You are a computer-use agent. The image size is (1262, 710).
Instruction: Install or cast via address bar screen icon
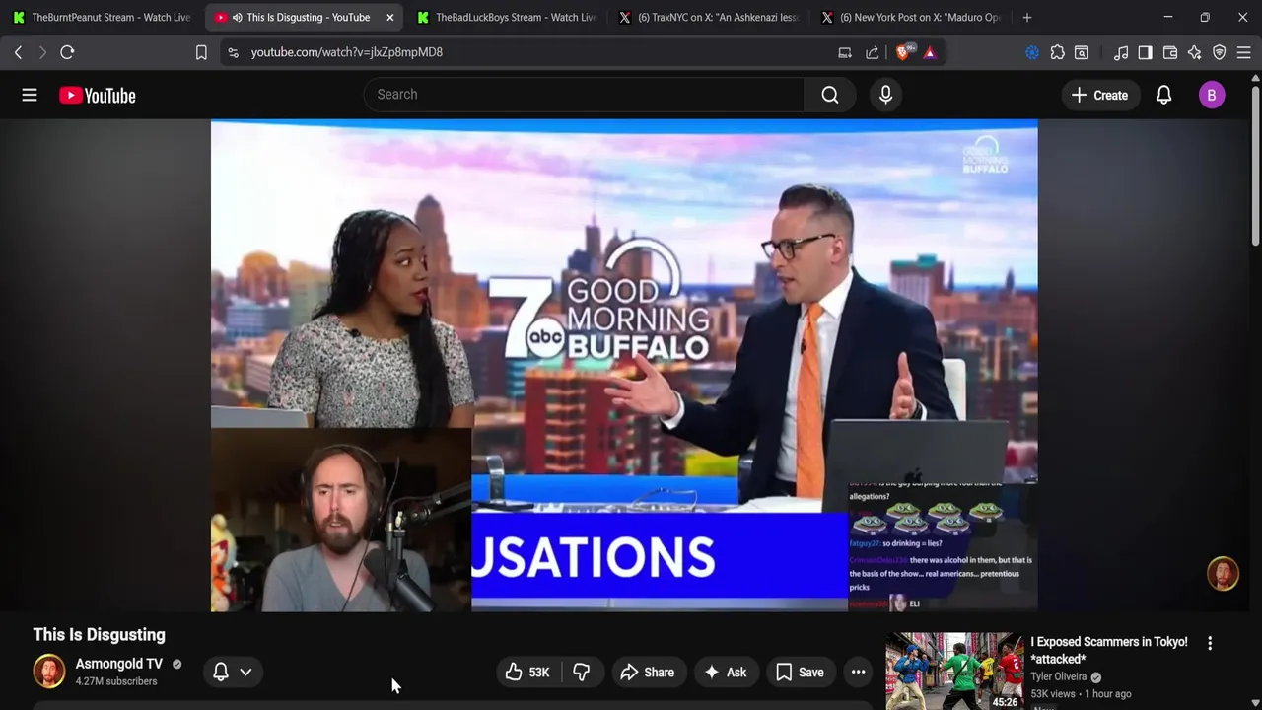pos(845,52)
